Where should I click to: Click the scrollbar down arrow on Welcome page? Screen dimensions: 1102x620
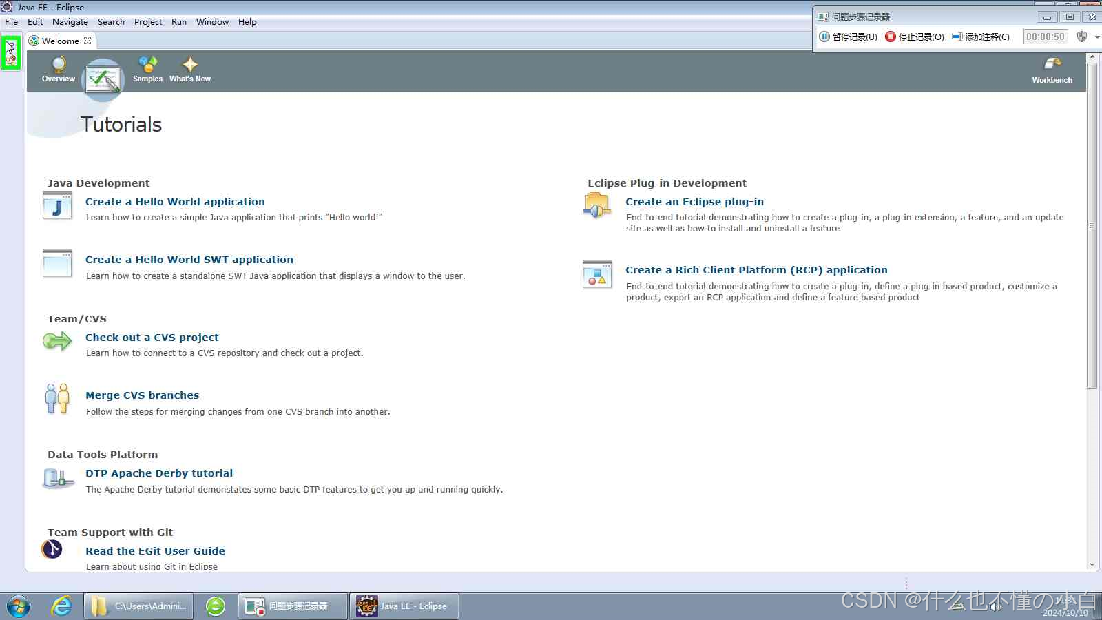click(x=1092, y=565)
